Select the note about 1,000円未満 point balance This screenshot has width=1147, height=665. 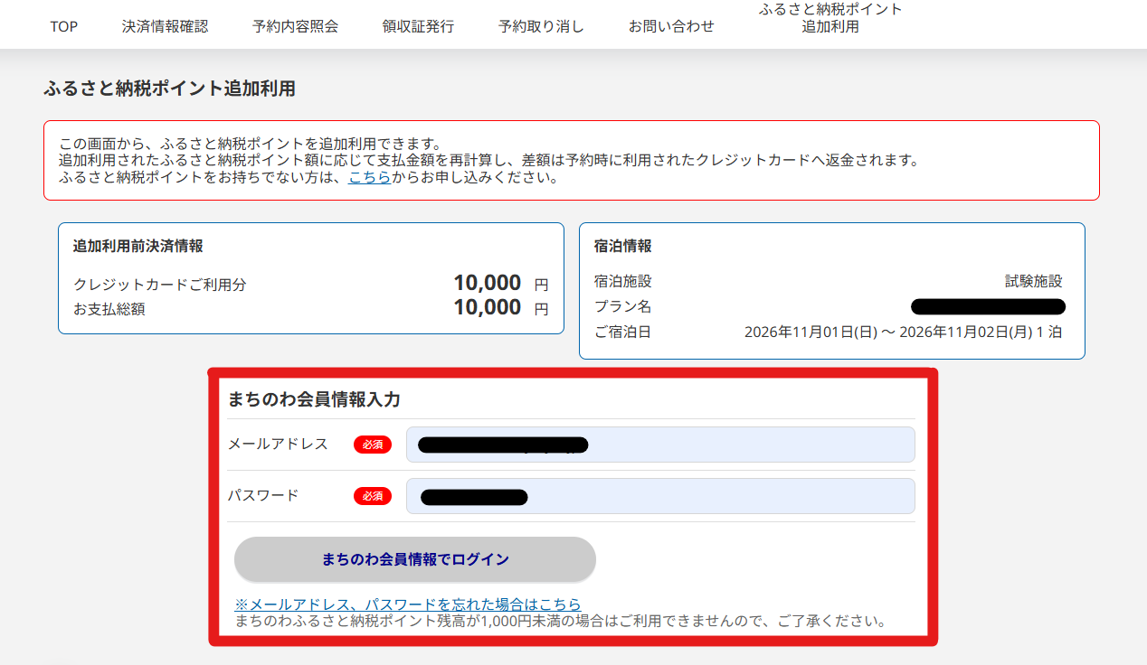point(559,621)
